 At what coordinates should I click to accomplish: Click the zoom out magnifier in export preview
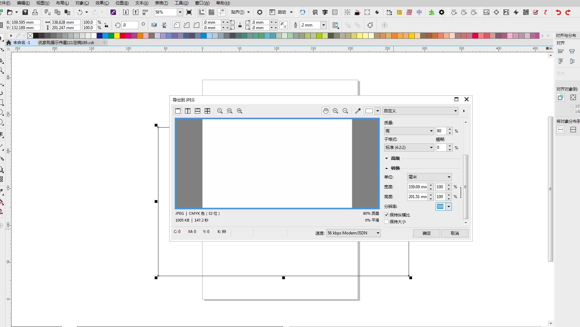345,111
